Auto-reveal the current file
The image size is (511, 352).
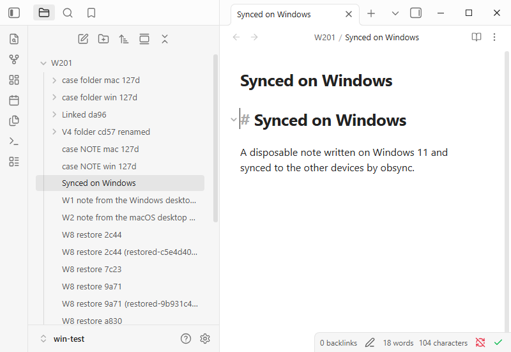tap(144, 39)
